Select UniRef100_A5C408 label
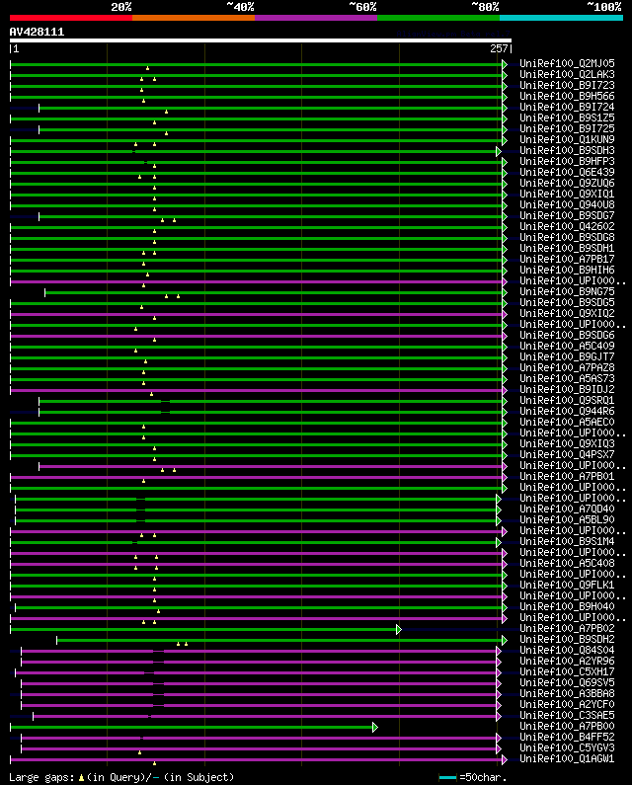The height and width of the screenshot is (785, 632). [x=567, y=563]
